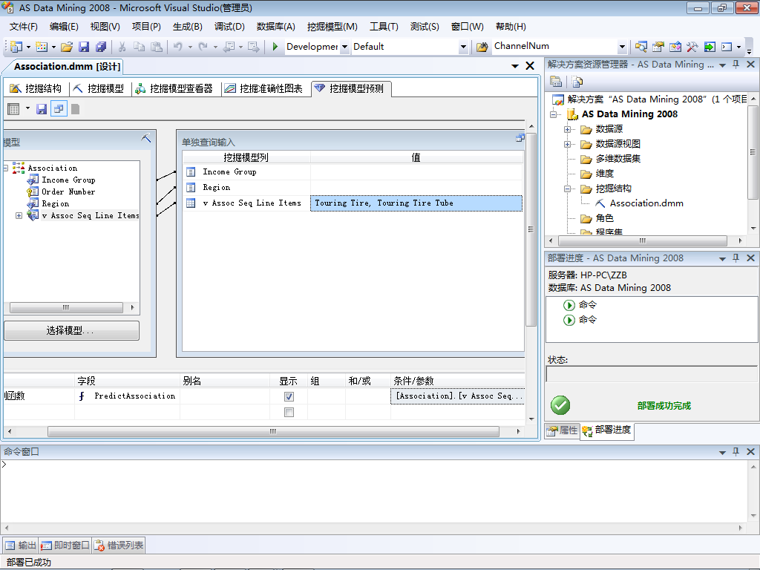Save the prediction query result icon
The width and height of the screenshot is (760, 570).
pyautogui.click(x=42, y=109)
